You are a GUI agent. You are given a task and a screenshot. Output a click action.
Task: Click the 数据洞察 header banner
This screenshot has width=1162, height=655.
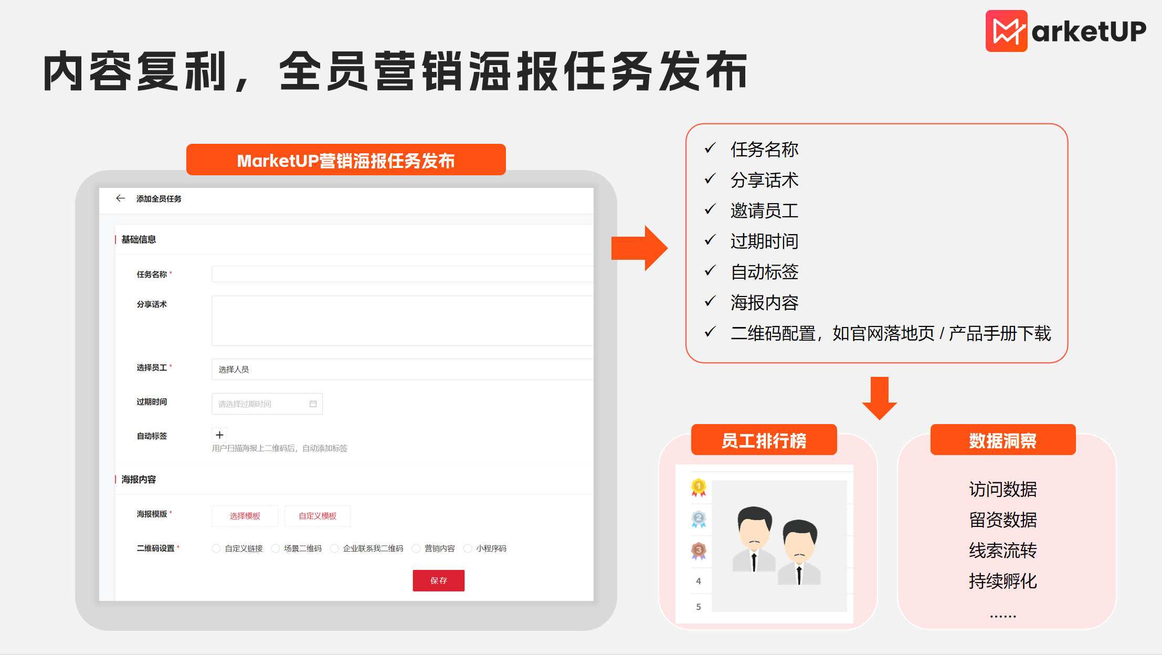pyautogui.click(x=1003, y=440)
